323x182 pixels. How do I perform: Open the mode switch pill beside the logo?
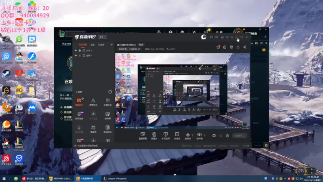pos(103,37)
